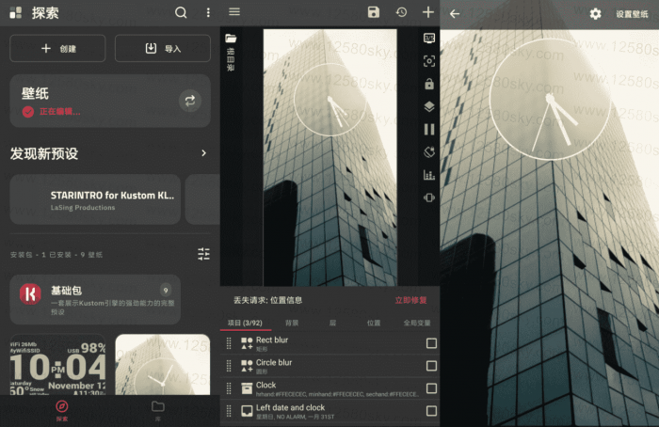659x427 pixels.
Task: Click the red 立即修复 link
Action: pyautogui.click(x=410, y=300)
